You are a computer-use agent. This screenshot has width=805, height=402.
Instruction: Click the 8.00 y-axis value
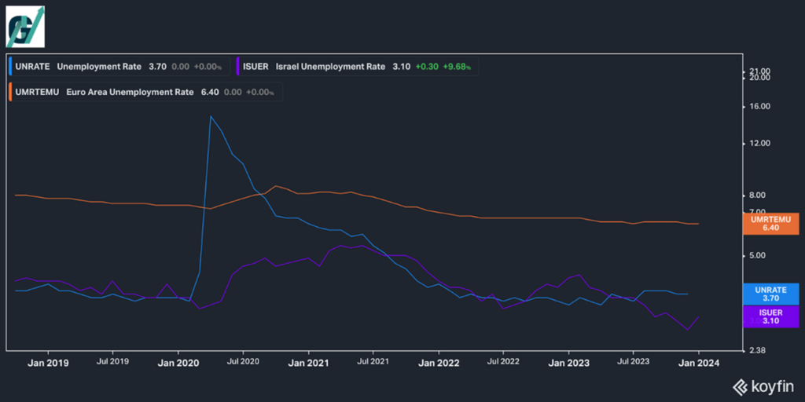(759, 195)
